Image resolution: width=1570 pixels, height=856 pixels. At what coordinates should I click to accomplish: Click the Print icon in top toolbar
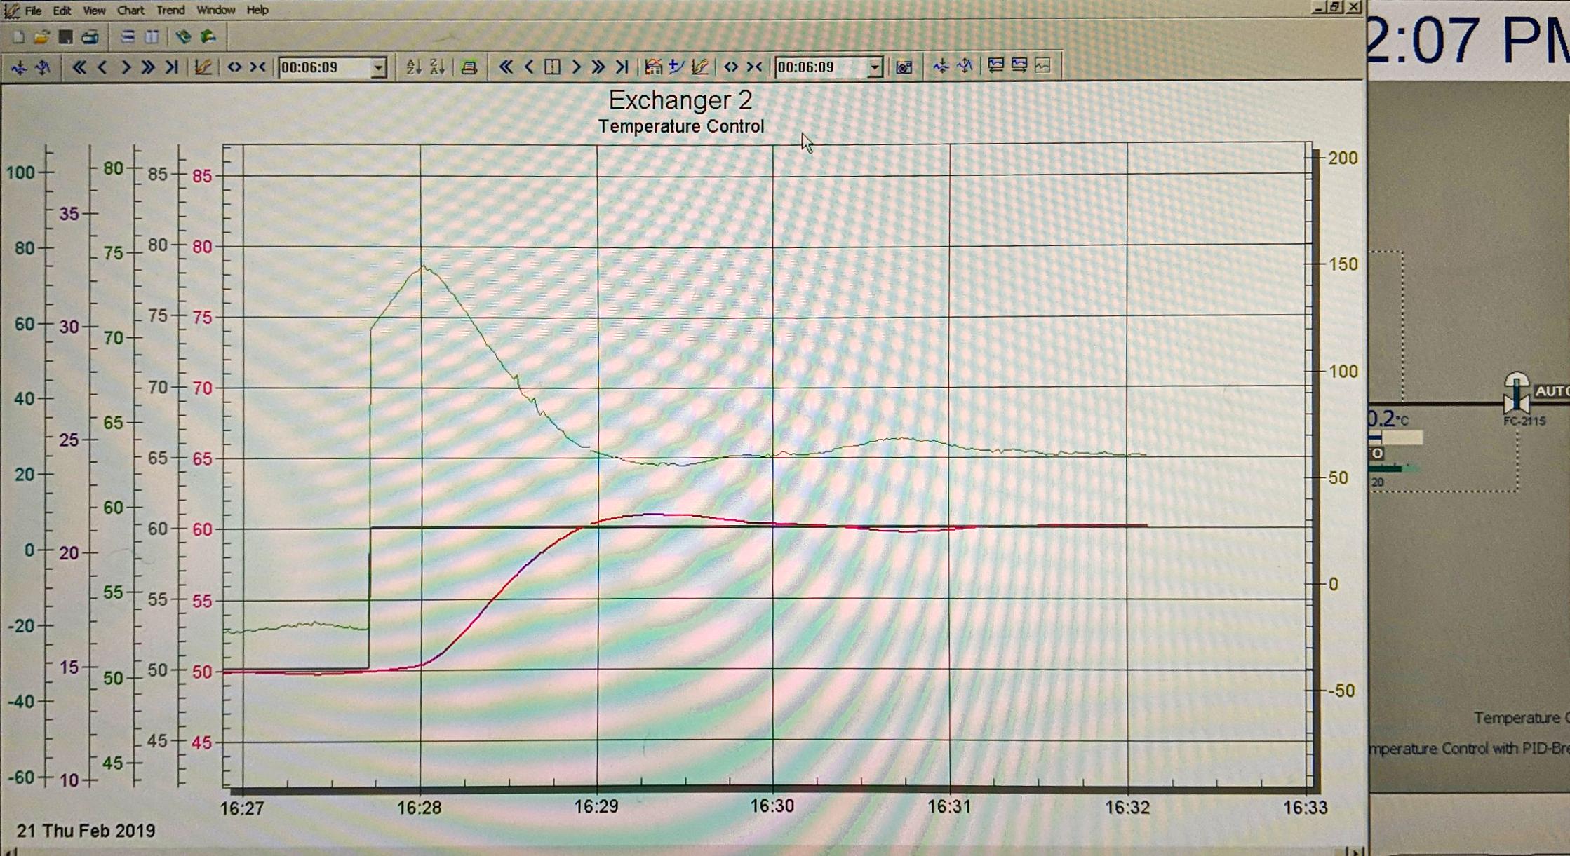point(90,37)
